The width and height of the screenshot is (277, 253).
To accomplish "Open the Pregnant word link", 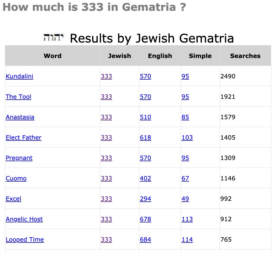I will pyautogui.click(x=19, y=158).
